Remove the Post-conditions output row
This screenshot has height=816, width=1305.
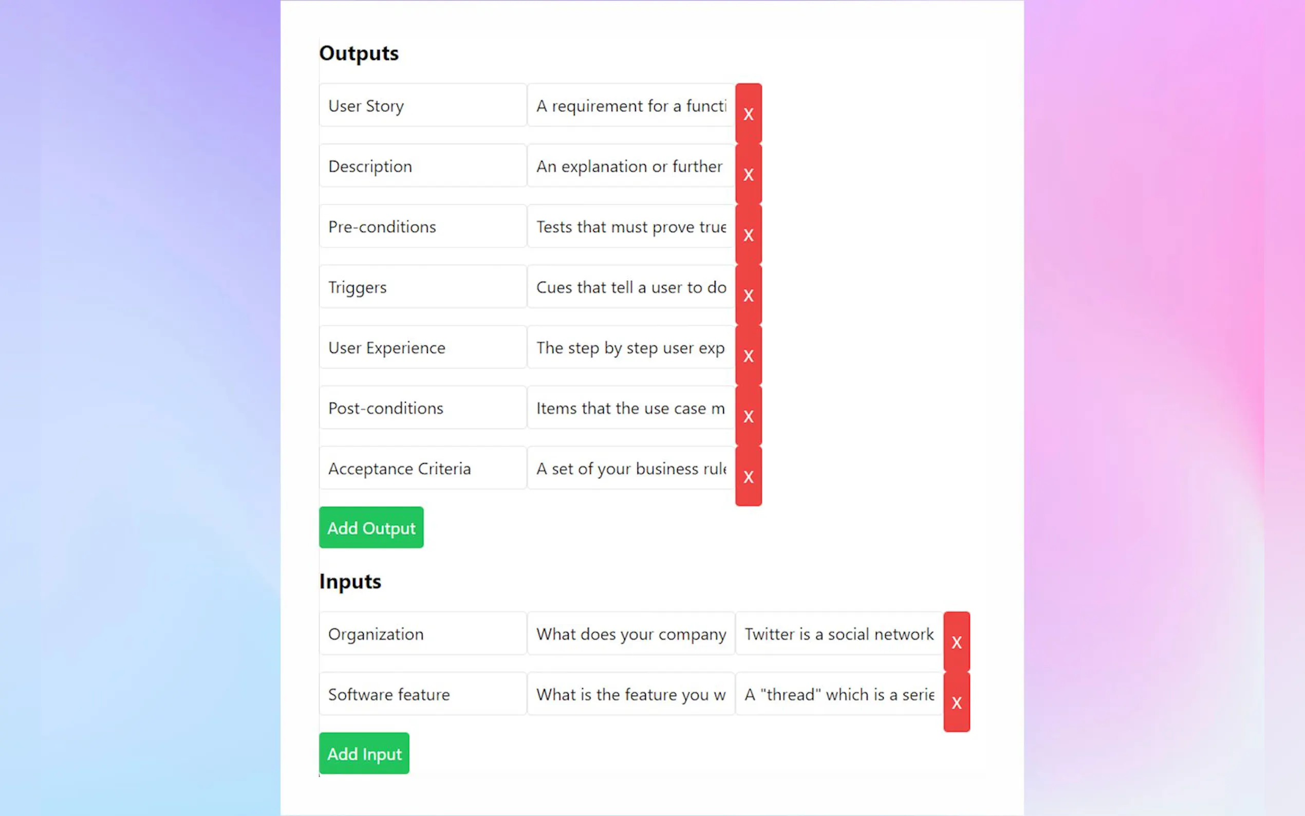pos(748,416)
